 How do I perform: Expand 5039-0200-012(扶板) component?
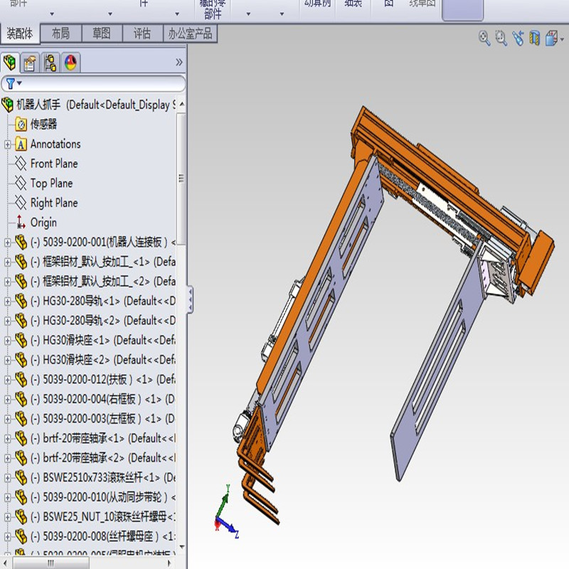[7, 380]
